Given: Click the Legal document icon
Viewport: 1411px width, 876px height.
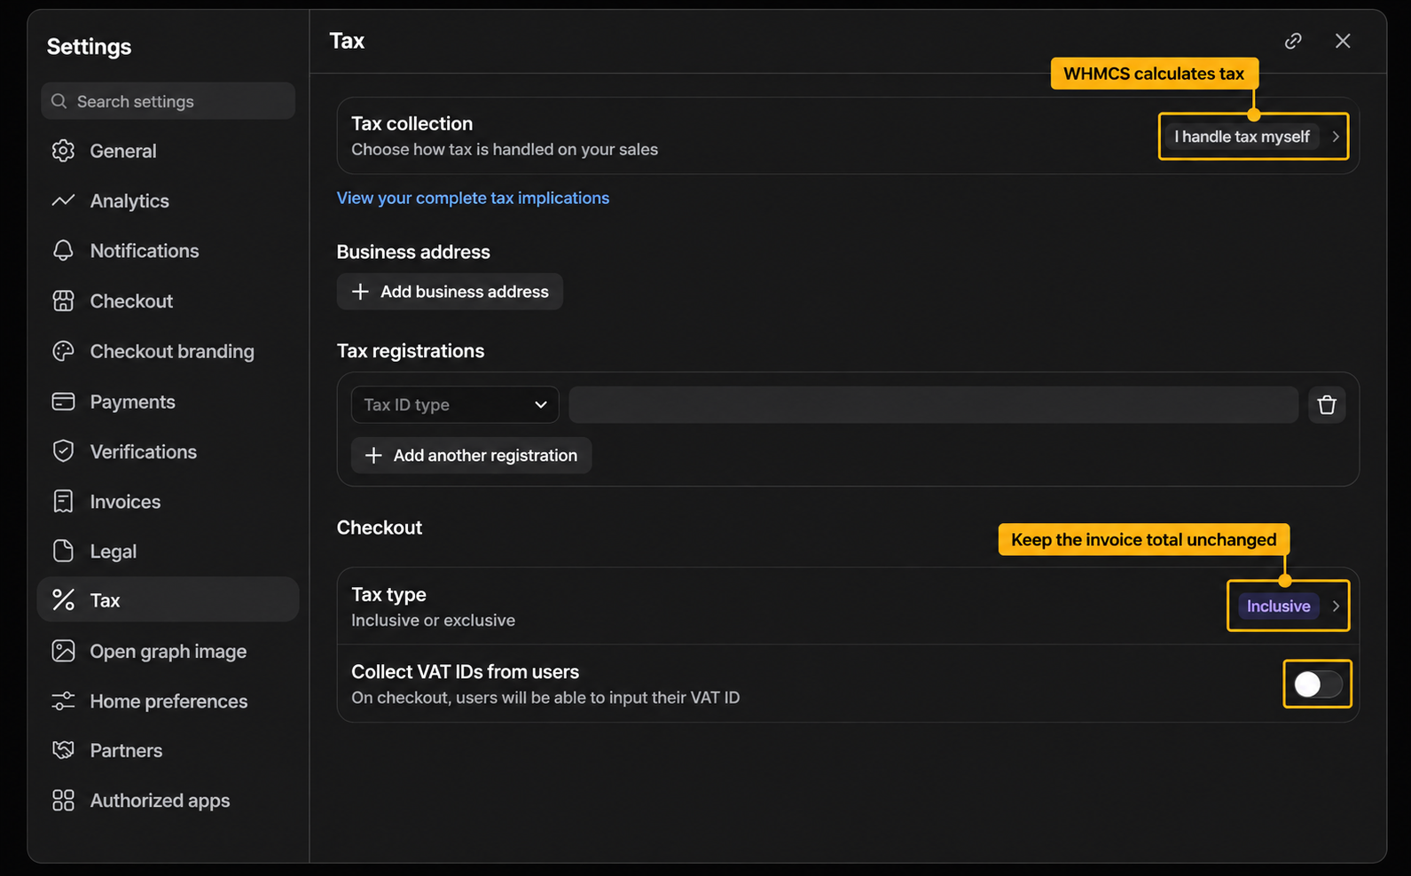Looking at the screenshot, I should pyautogui.click(x=63, y=551).
